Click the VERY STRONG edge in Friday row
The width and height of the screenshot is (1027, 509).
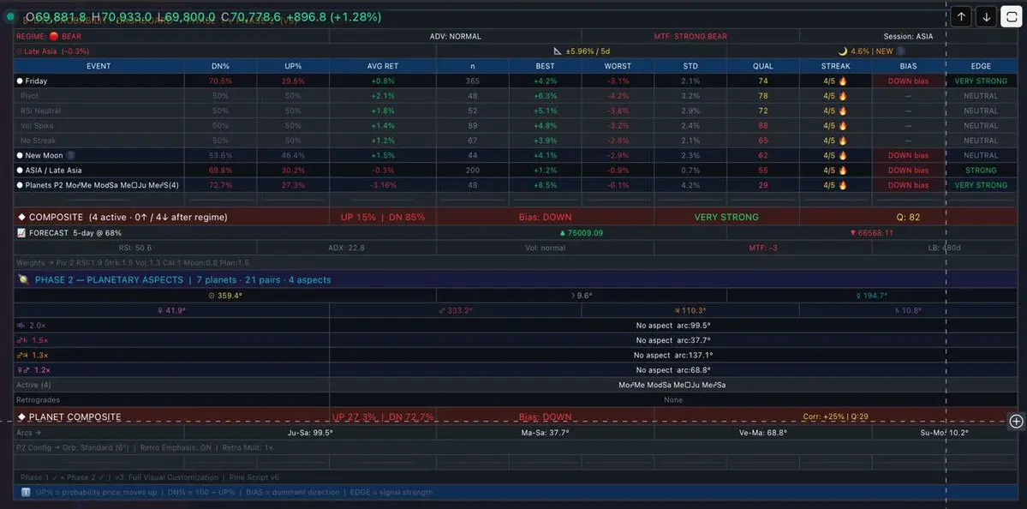tap(981, 81)
